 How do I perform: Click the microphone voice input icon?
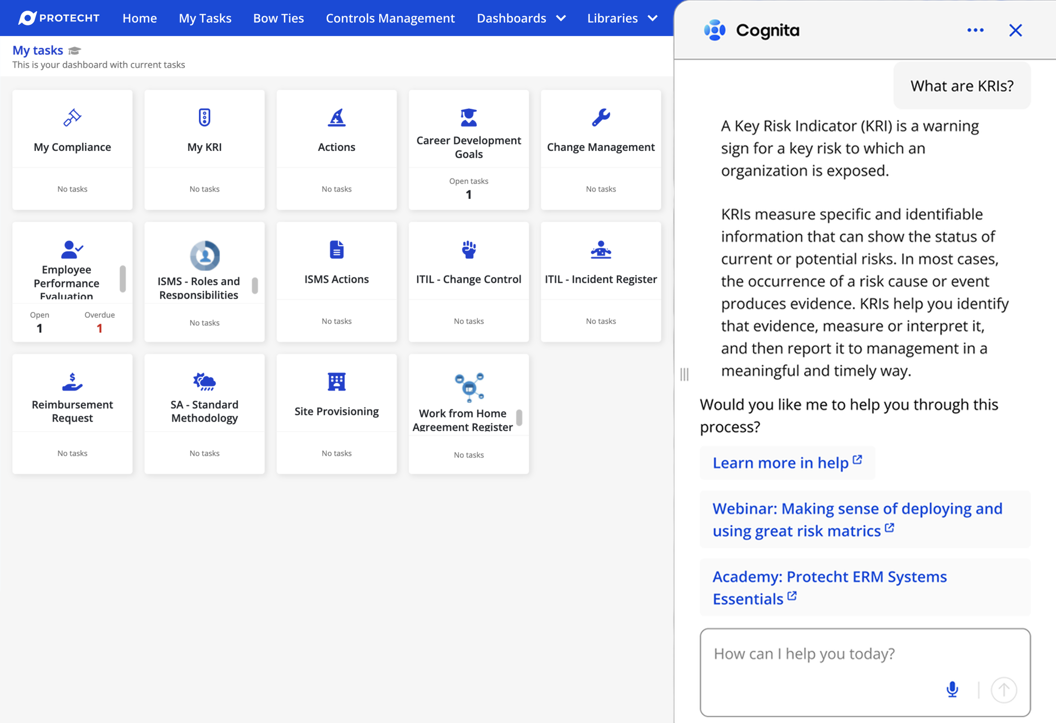pos(952,689)
